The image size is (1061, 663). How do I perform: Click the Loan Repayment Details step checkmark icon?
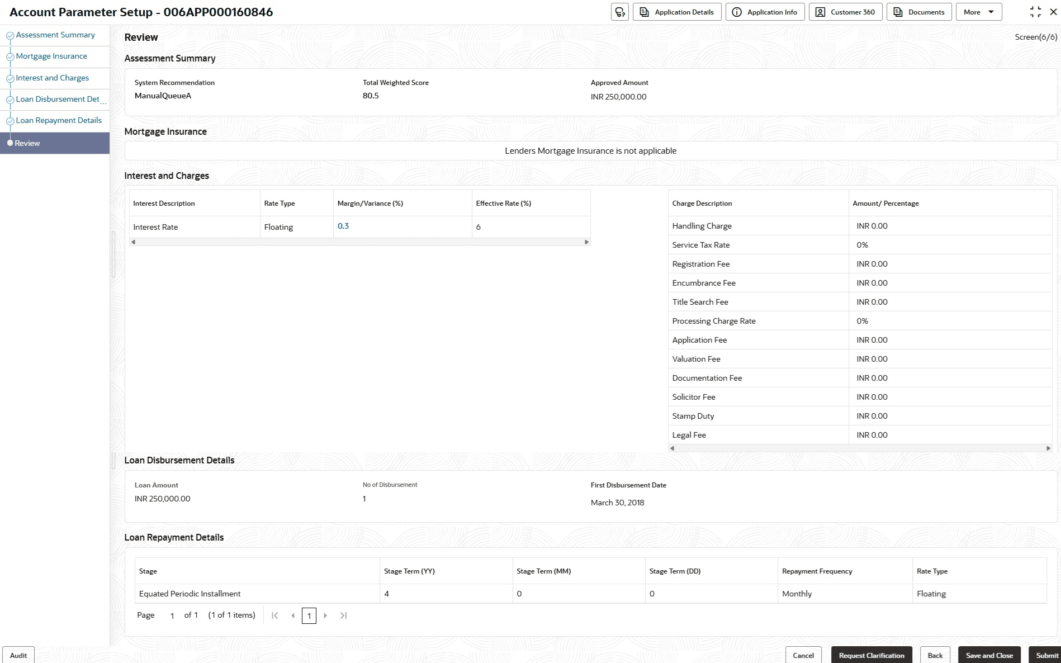click(10, 121)
